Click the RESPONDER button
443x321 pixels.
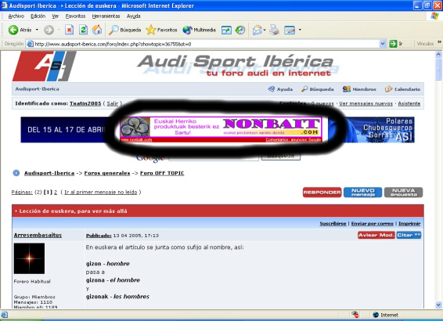click(322, 193)
